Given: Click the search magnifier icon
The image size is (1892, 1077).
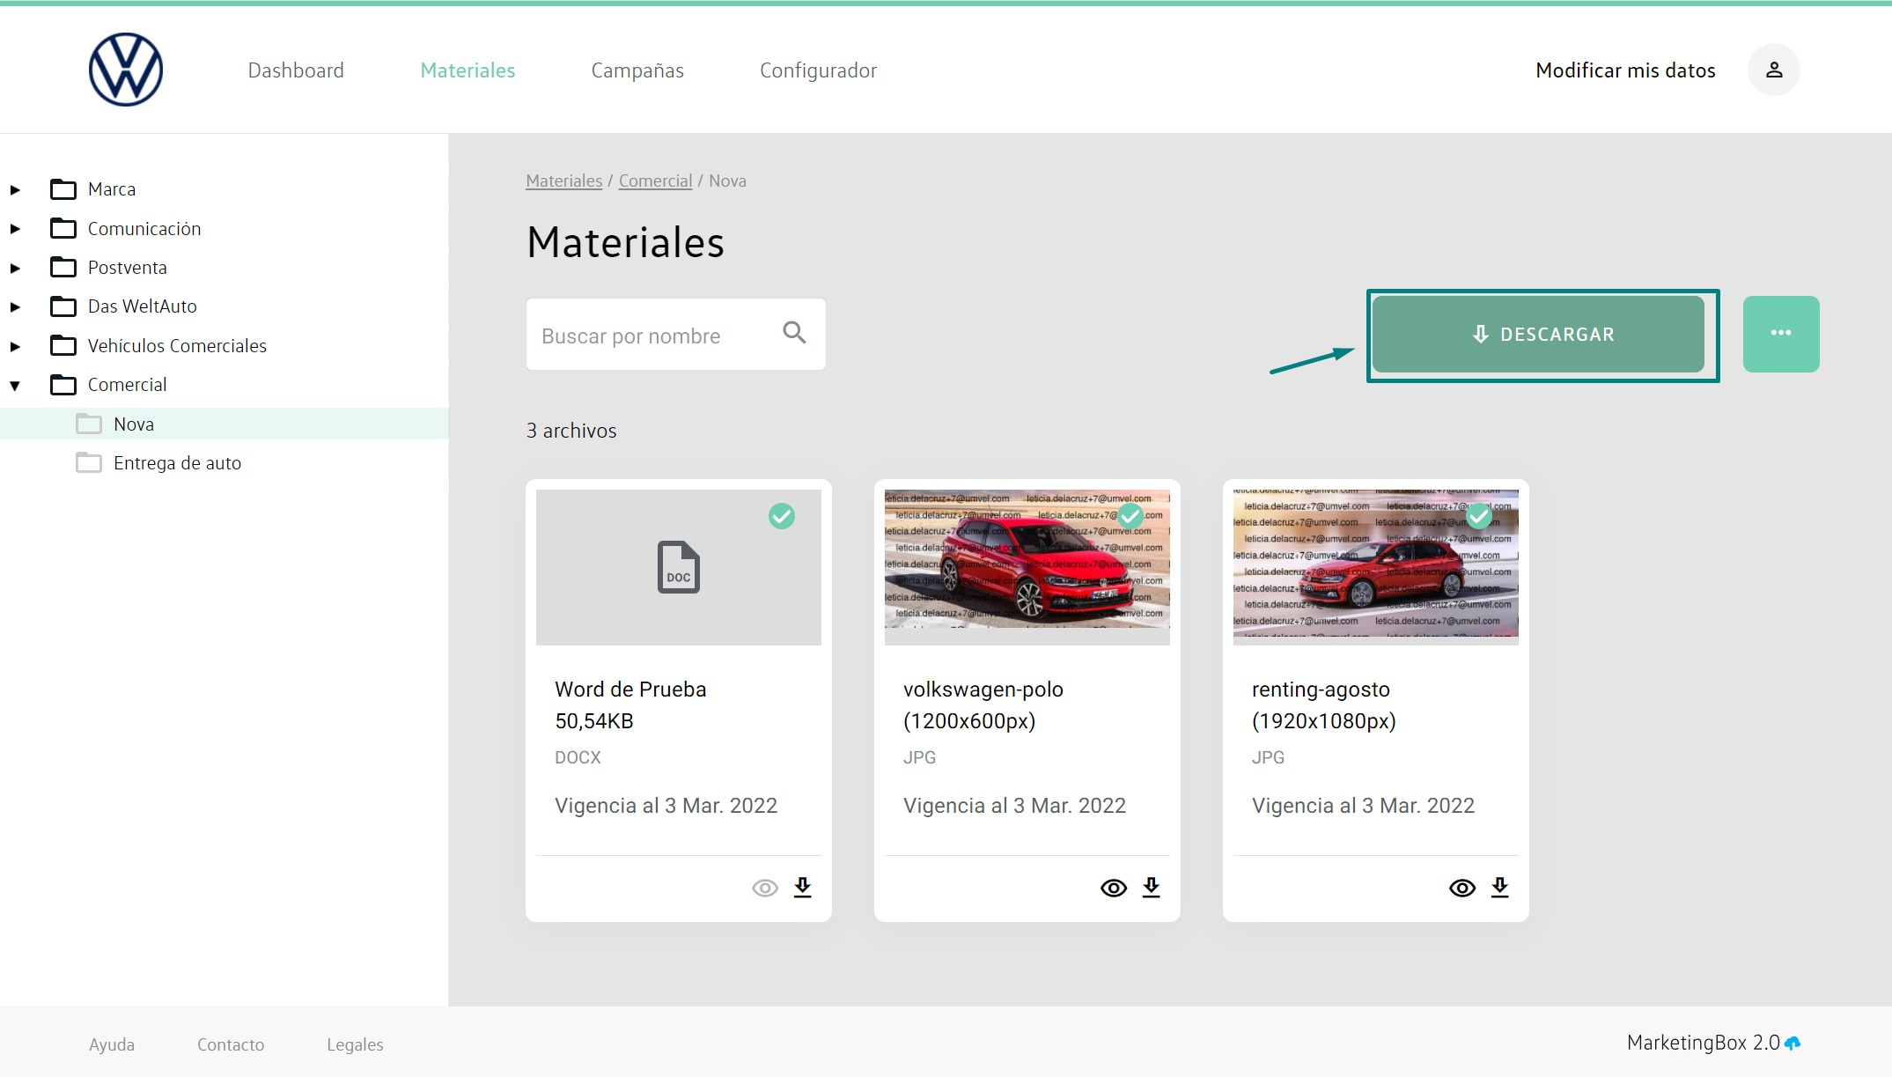Looking at the screenshot, I should [x=794, y=333].
